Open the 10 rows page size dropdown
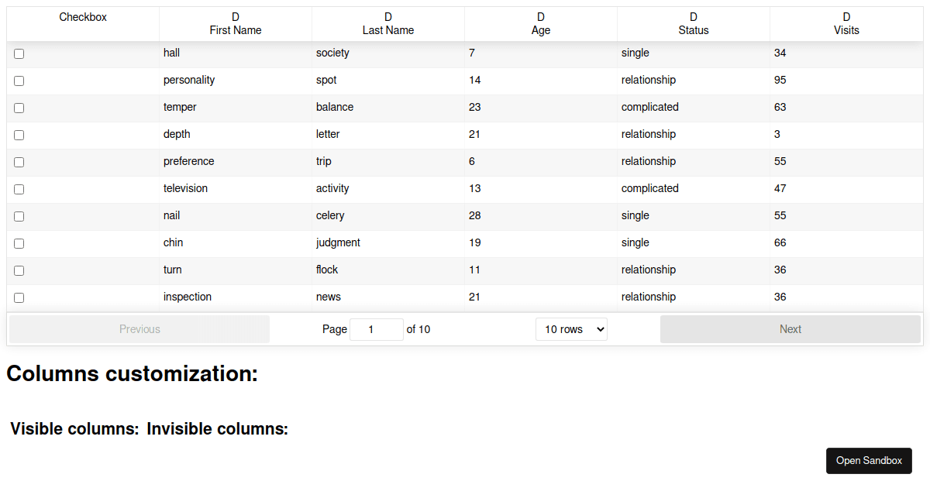Viewport: 930px width, 488px height. click(571, 329)
